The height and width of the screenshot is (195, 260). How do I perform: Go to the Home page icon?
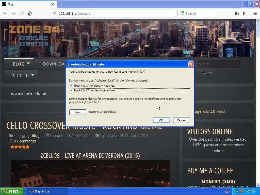(x=30, y=13)
